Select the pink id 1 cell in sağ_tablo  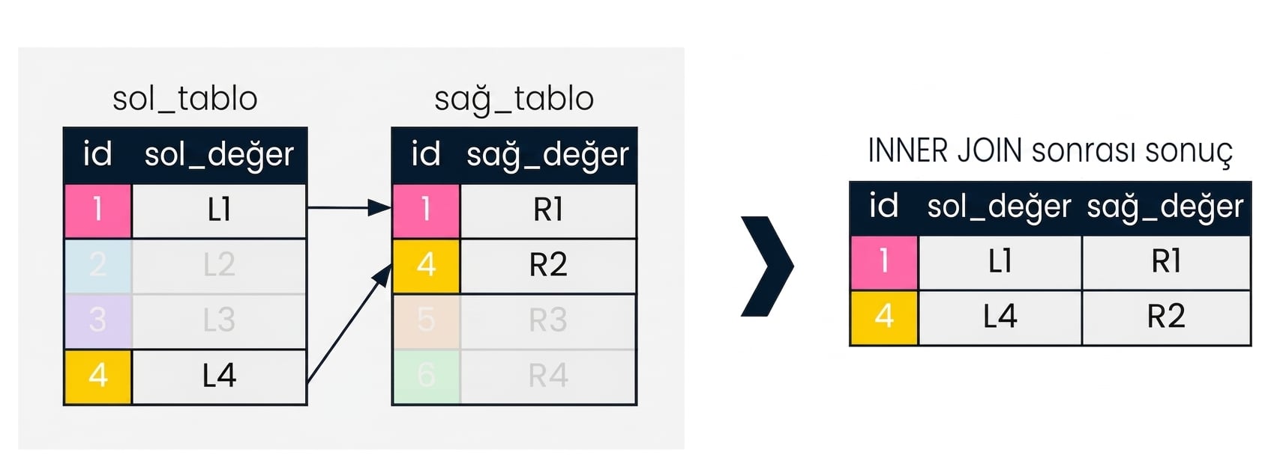(426, 210)
